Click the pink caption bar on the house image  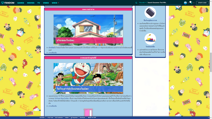click(89, 40)
